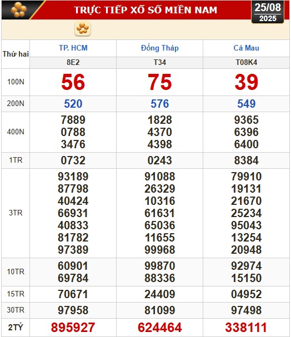Select number 97389 in TP. HCM column
This screenshot has height=337, width=291.
[73, 250]
